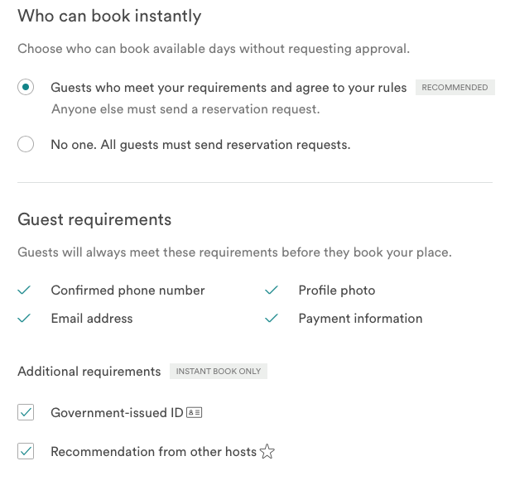
Task: Click the RECOMMENDED badge
Action: (x=455, y=88)
